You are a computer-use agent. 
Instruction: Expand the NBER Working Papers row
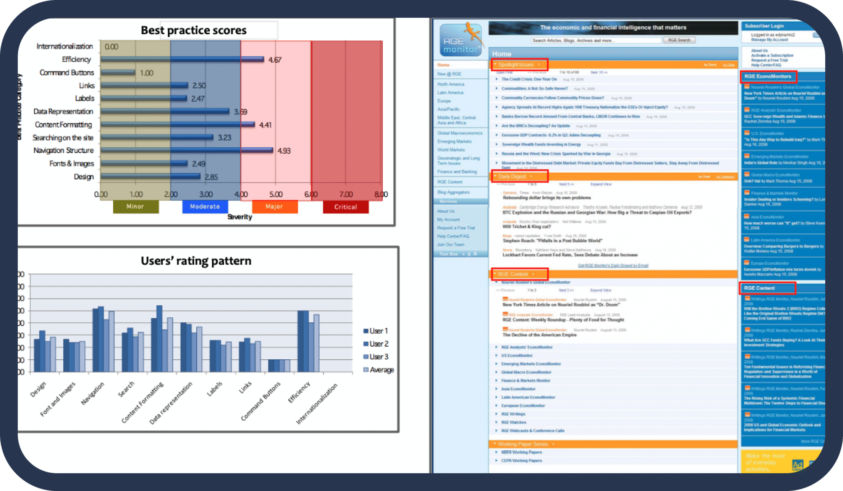(x=497, y=452)
